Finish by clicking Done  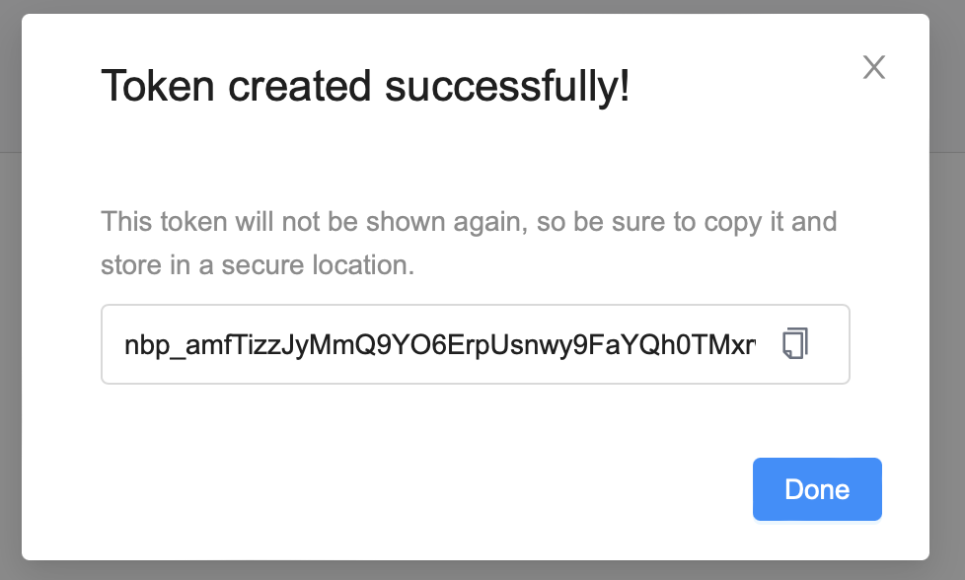pyautogui.click(x=817, y=489)
